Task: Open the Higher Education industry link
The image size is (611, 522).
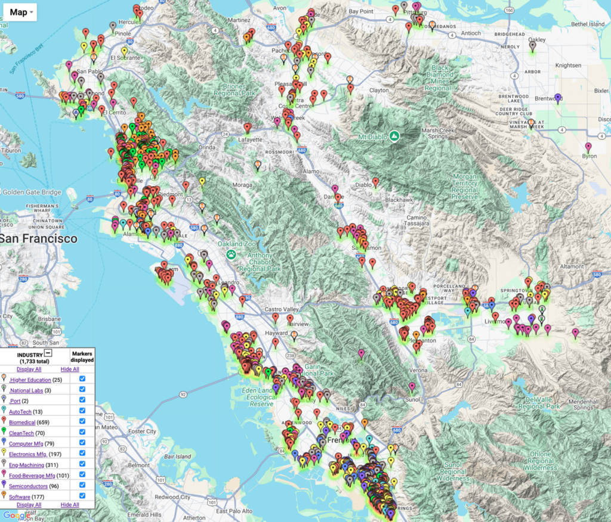Action: (x=30, y=380)
